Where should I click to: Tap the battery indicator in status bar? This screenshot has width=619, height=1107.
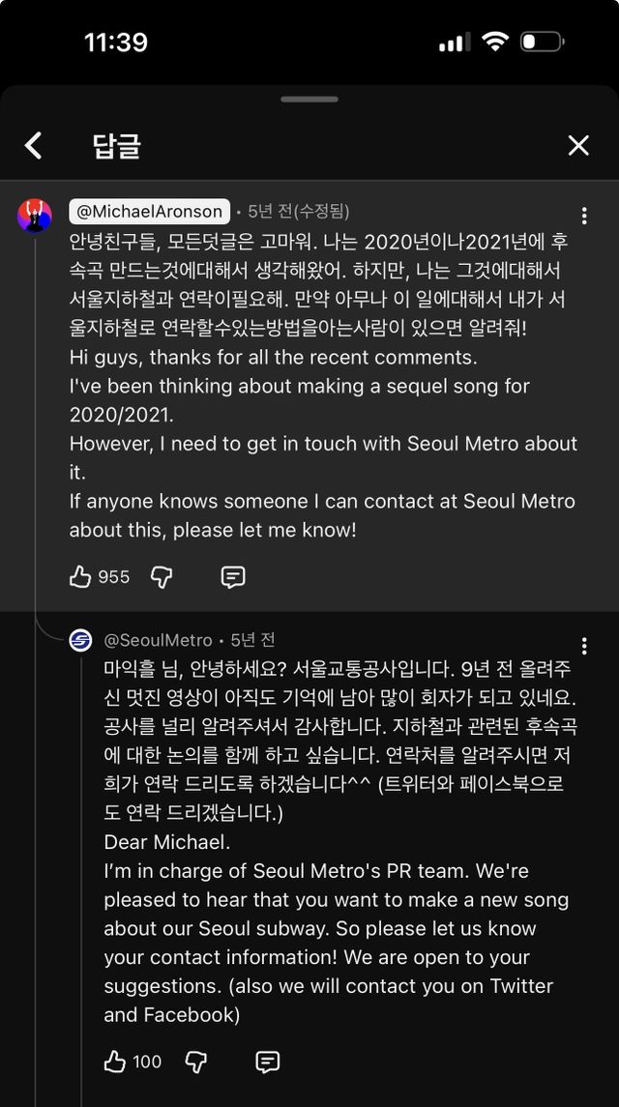(542, 43)
